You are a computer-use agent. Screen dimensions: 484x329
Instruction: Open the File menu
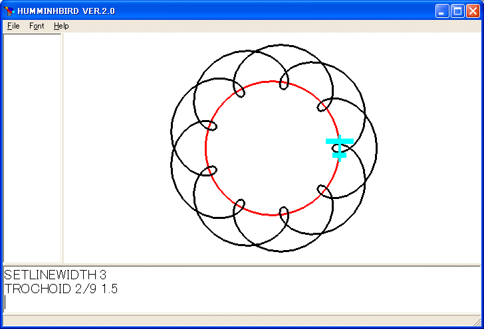click(x=13, y=26)
